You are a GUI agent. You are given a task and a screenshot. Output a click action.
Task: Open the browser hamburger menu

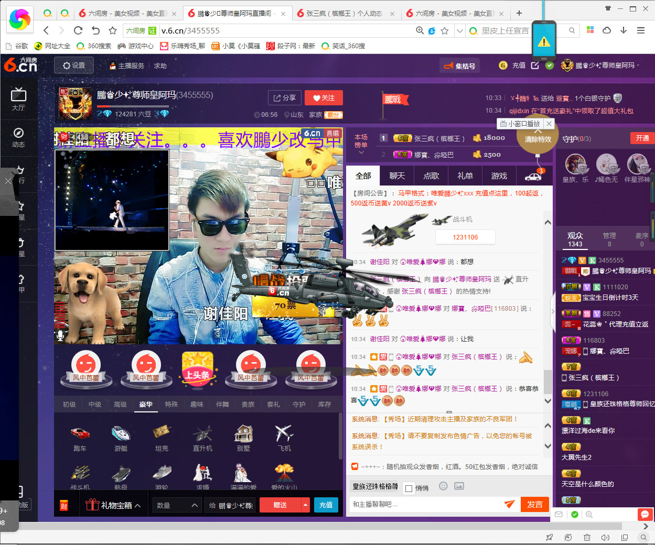(641, 30)
